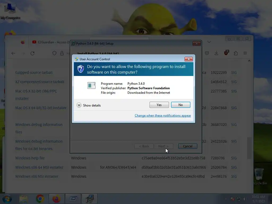Open Mac OS X 64-bit/32-bit installer link

click(x=41, y=108)
